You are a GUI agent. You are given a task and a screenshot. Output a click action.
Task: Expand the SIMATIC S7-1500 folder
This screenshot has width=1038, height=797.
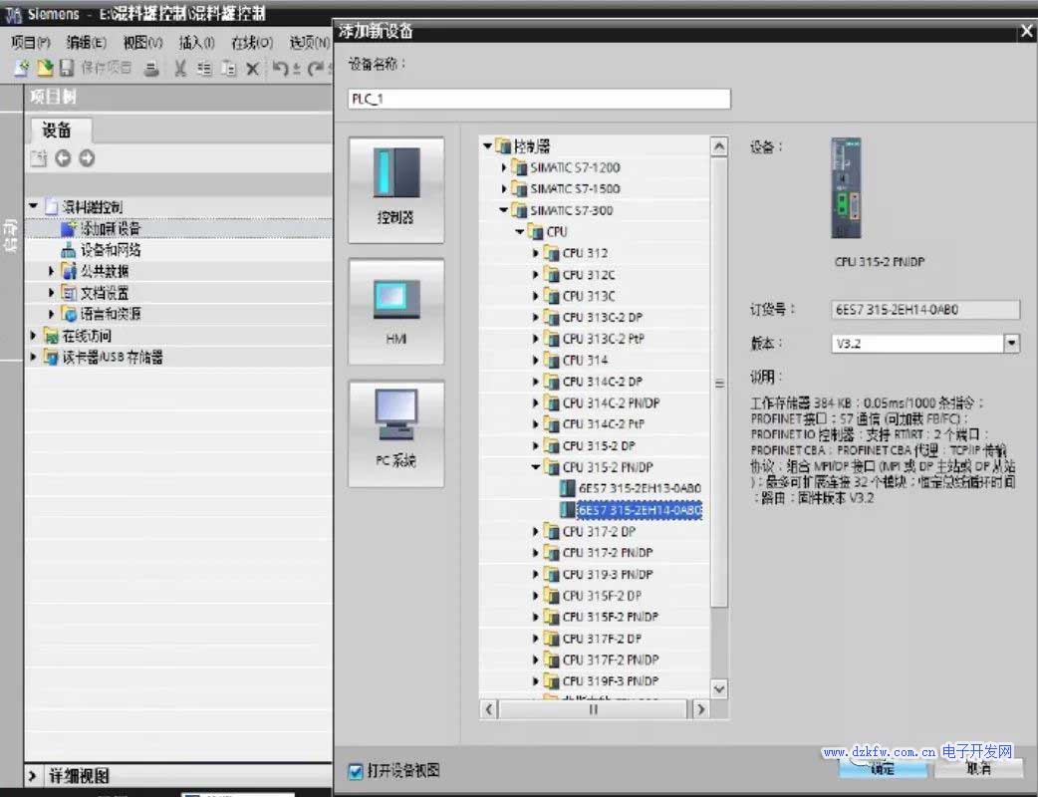[x=504, y=188]
